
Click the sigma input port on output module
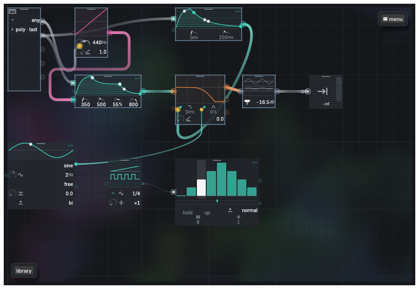click(x=308, y=91)
